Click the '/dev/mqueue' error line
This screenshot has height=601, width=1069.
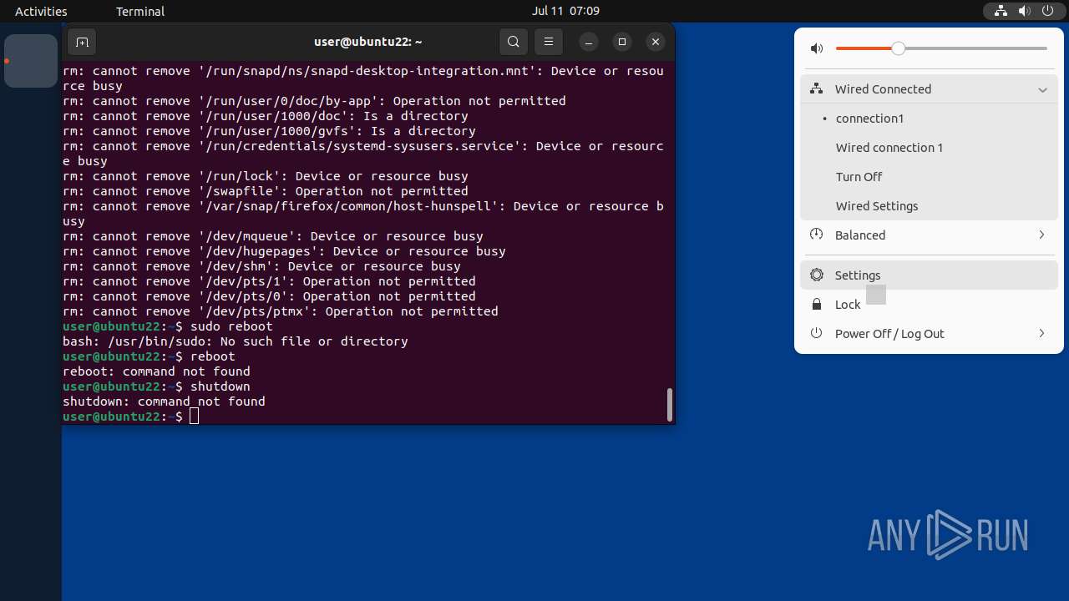(273, 236)
